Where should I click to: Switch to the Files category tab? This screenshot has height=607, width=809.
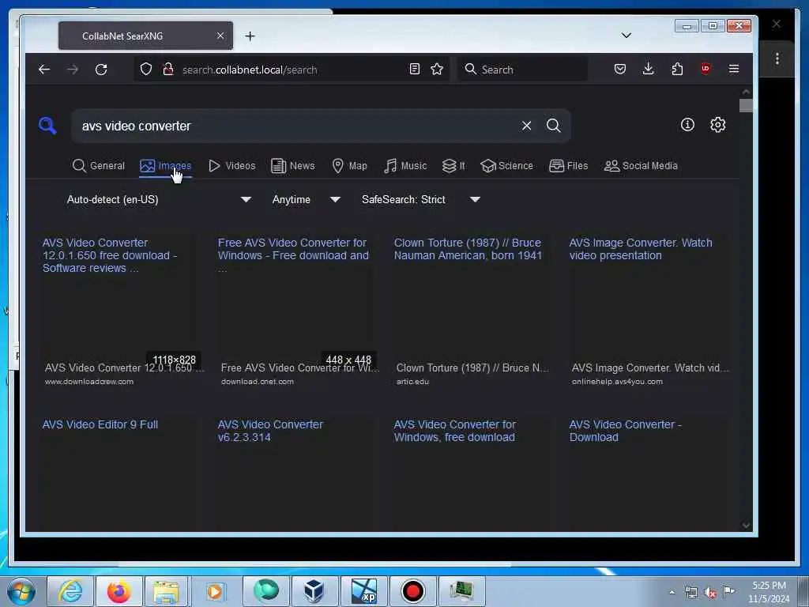[569, 166]
